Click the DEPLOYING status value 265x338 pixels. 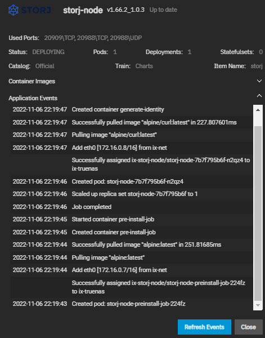(48, 52)
